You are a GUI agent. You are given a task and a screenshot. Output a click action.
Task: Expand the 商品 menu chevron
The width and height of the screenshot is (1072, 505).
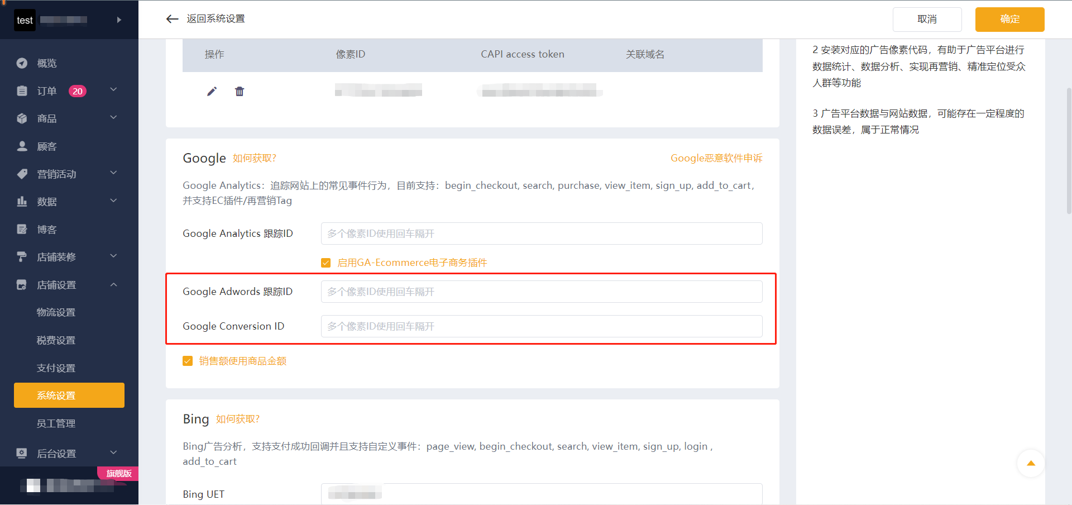click(113, 117)
